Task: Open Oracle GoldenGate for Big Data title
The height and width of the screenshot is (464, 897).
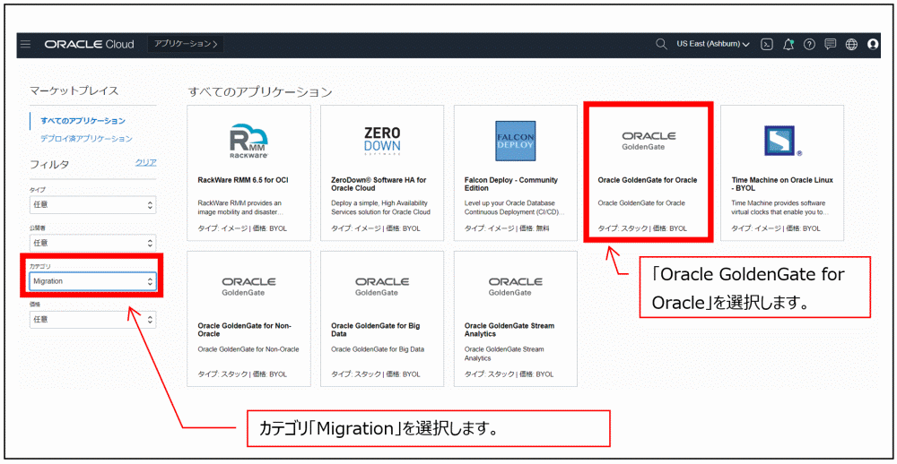Action: click(375, 330)
